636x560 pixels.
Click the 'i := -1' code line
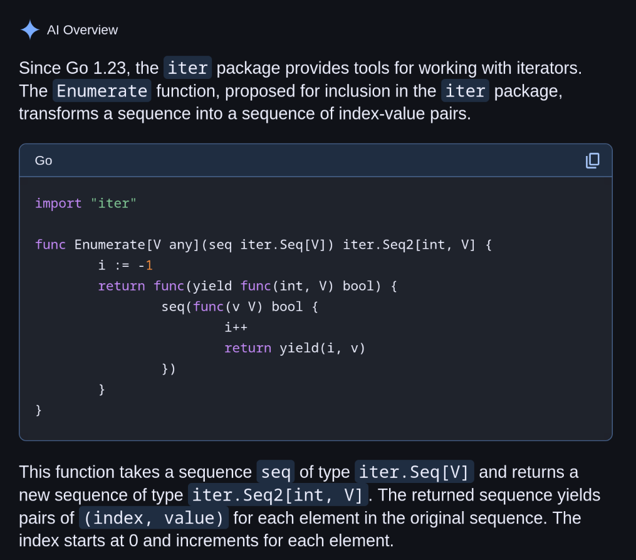point(125,265)
